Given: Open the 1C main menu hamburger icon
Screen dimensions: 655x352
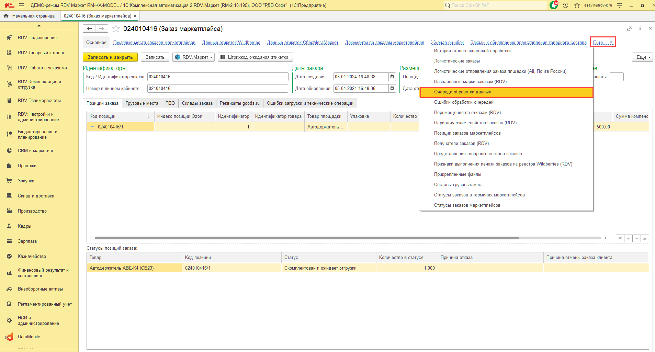Looking at the screenshot, I should click(x=22, y=5).
